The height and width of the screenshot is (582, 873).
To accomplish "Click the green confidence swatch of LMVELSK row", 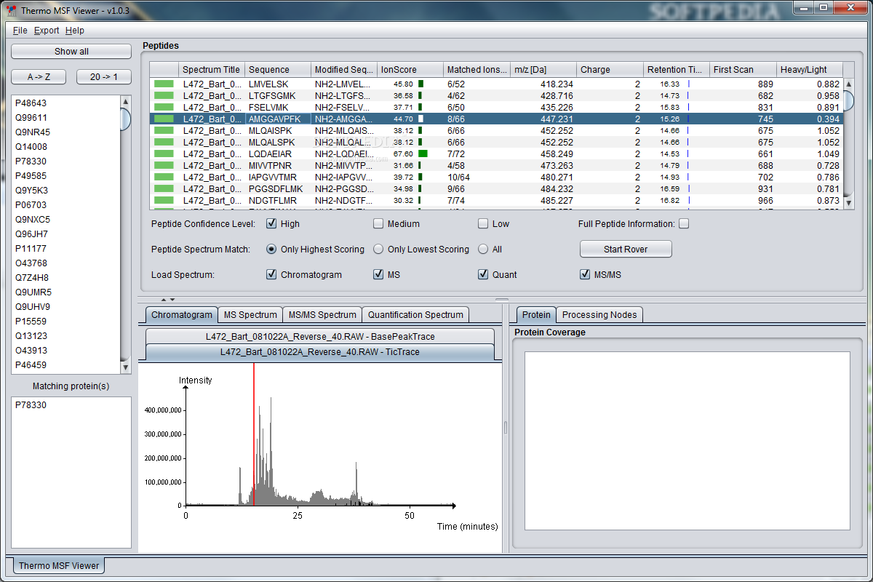I will [x=164, y=84].
